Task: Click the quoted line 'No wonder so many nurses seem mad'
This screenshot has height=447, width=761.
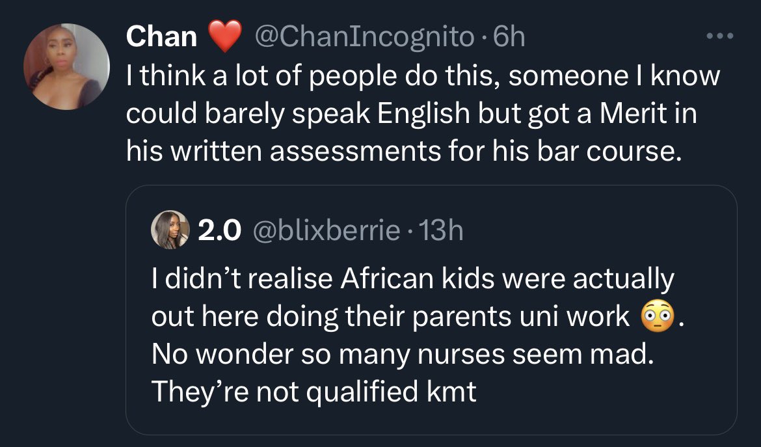Action: click(401, 355)
